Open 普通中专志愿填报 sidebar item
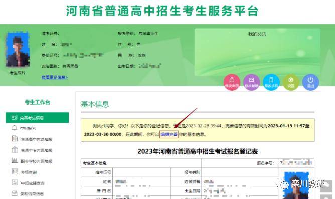 tap(32, 150)
